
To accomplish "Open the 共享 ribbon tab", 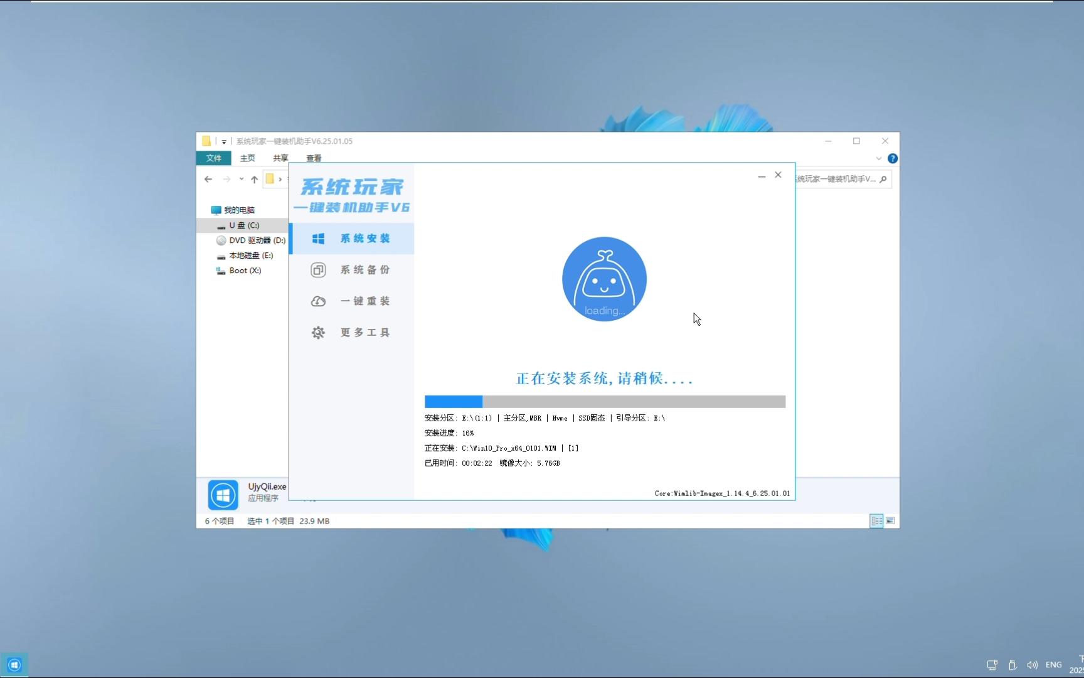I will 281,158.
